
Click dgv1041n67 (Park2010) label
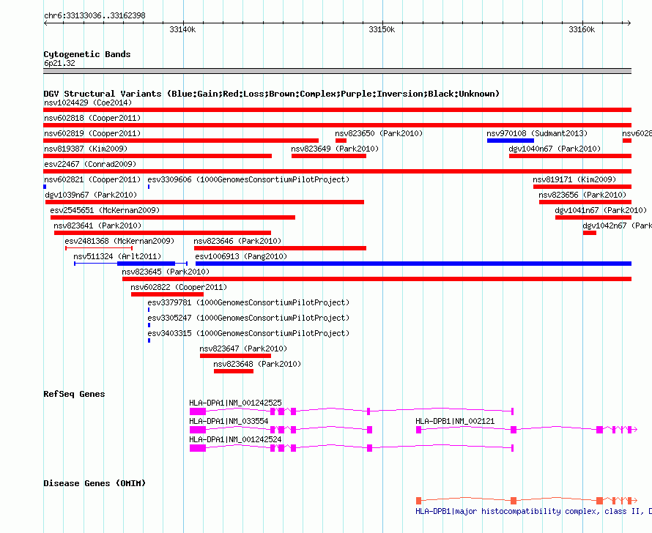(601, 210)
